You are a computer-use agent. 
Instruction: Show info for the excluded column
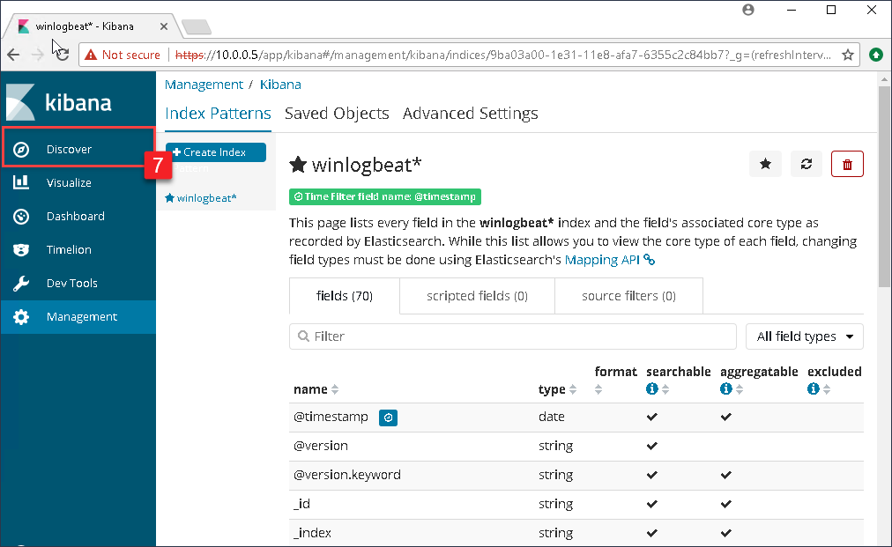coord(814,388)
